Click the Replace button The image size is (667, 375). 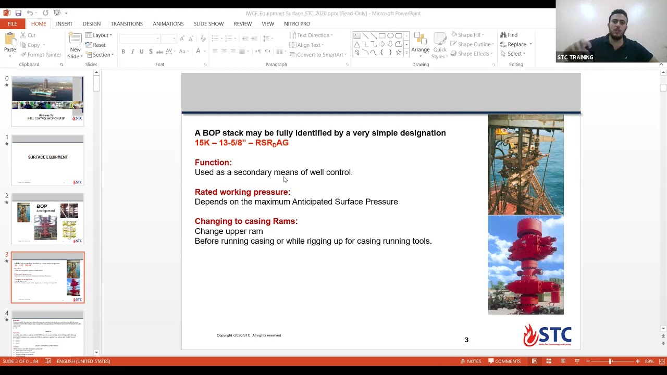click(x=514, y=44)
